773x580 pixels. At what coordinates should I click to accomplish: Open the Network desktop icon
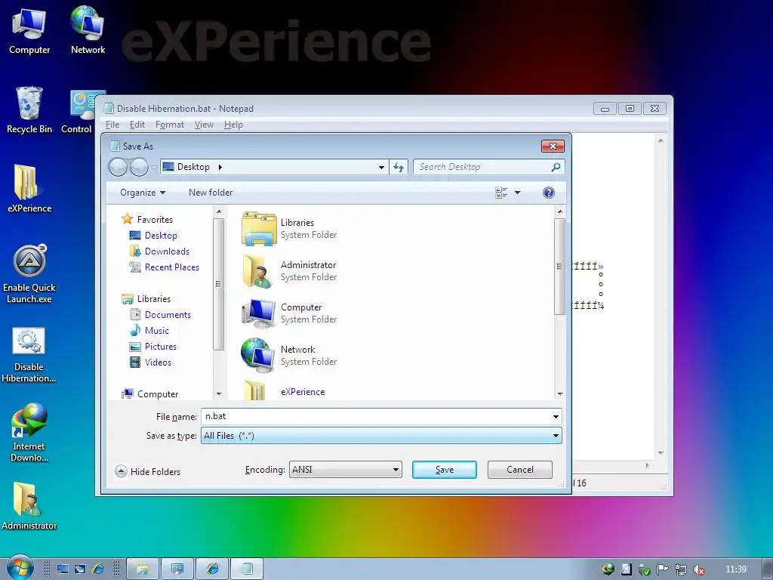click(88, 30)
